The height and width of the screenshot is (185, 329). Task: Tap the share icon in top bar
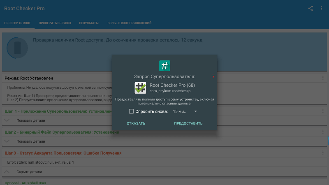310,8
